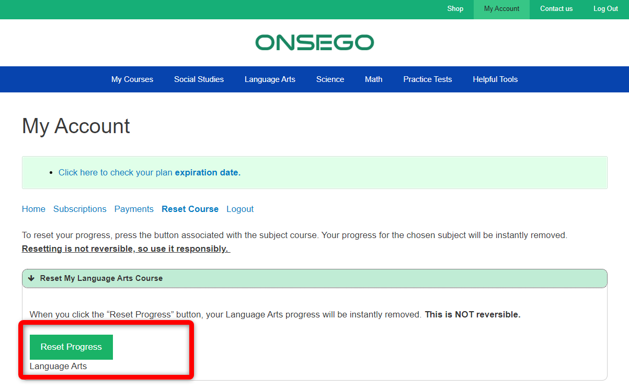
Task: Click the green Reset Progress button
Action: pyautogui.click(x=71, y=347)
